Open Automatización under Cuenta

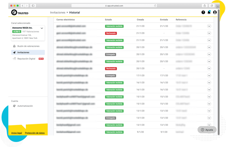(x=25, y=106)
